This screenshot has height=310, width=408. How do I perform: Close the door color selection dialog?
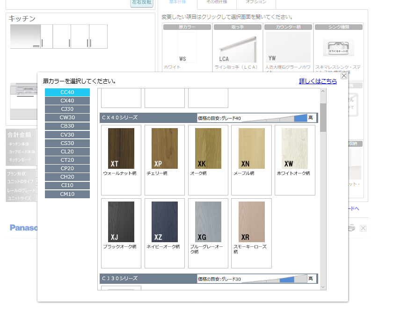pyautogui.click(x=344, y=76)
